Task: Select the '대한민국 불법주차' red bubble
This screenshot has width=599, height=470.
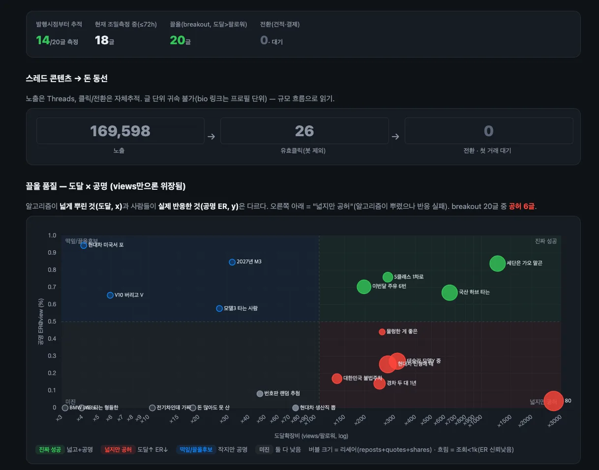Action: [337, 378]
